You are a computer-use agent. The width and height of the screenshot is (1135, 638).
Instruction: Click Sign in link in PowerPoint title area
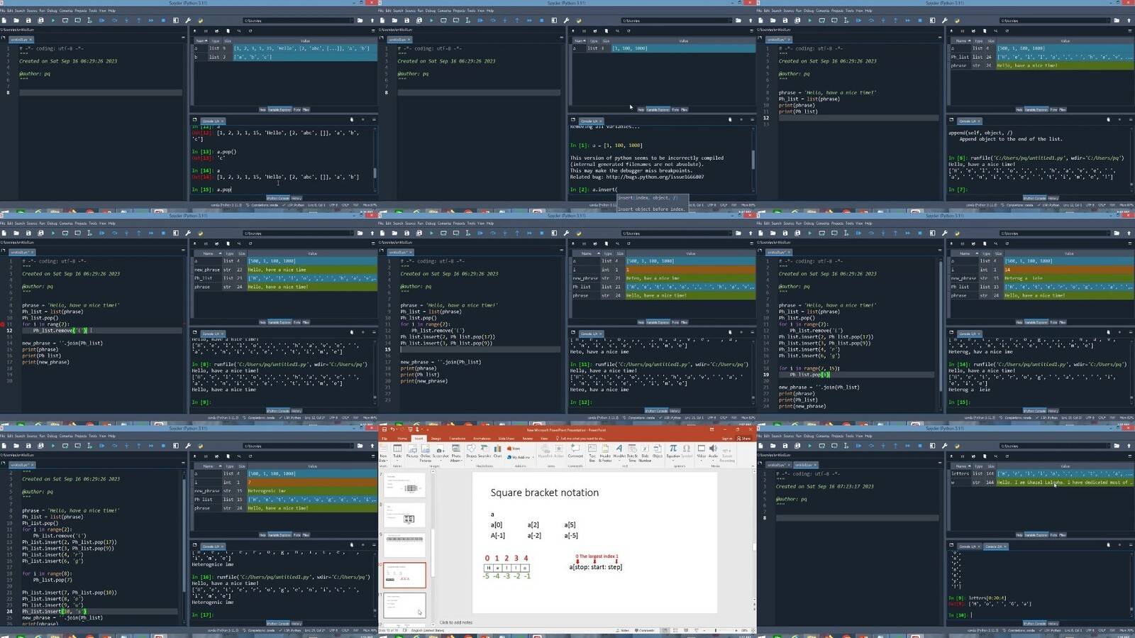pos(727,439)
